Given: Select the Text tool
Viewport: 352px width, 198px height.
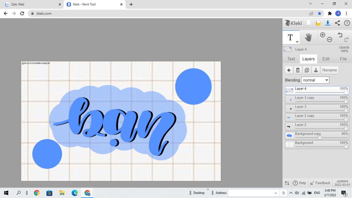Looking at the screenshot, I should click(x=290, y=37).
